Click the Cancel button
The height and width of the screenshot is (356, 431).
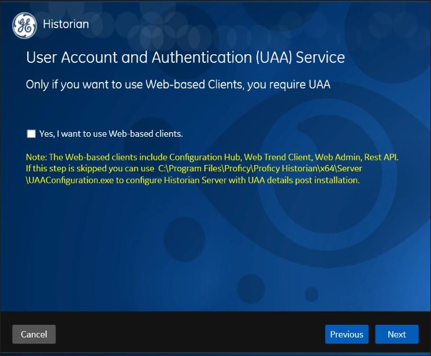pyautogui.click(x=34, y=334)
